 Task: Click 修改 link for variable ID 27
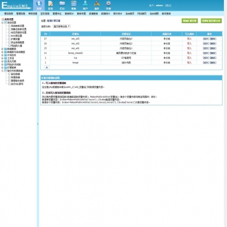tap(206, 39)
